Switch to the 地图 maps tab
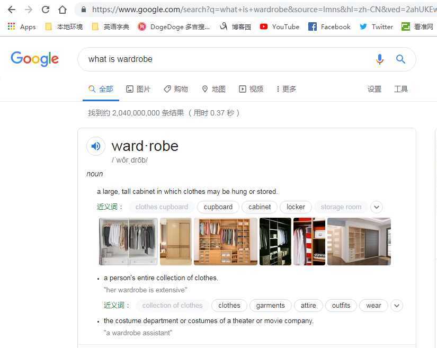Image resolution: width=437 pixels, height=348 pixels. (x=214, y=89)
